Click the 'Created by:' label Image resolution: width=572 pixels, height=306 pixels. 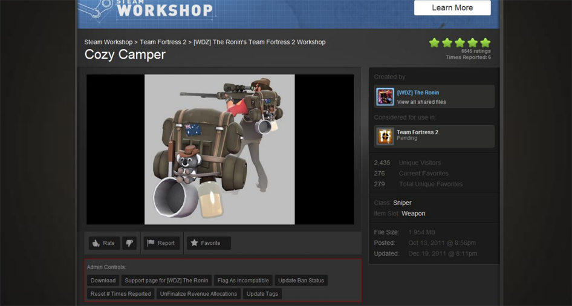point(390,77)
